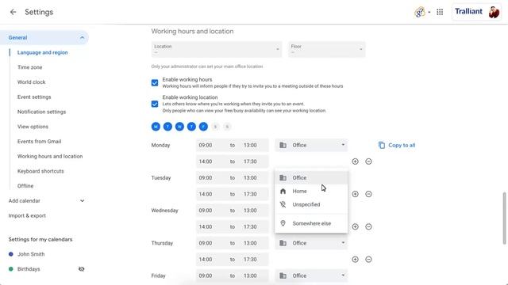This screenshot has height=285, width=508.
Task: Click John Smith calendar color dot
Action: pyautogui.click(x=10, y=254)
